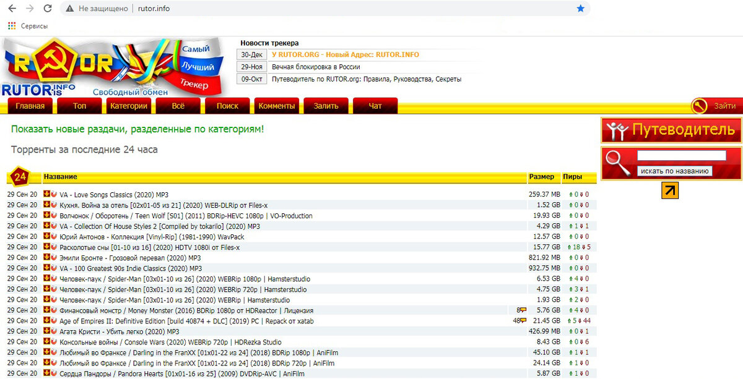Go back with the browser back arrow
Image resolution: width=743 pixels, height=379 pixels.
12,9
